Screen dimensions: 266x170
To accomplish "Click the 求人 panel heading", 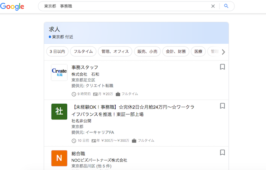I will [x=54, y=29].
